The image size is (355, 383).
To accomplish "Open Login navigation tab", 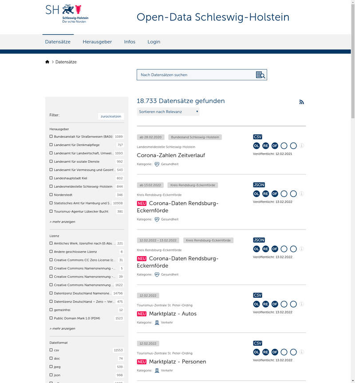I will click(154, 42).
